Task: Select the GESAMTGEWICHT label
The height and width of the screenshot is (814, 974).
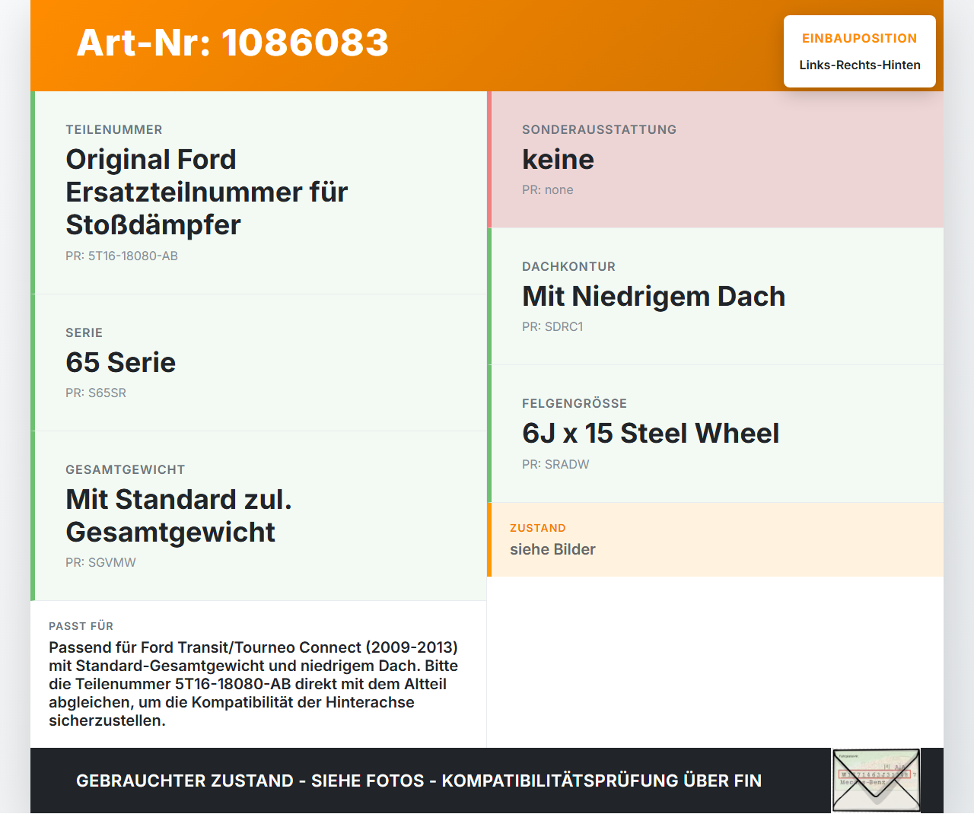Action: (126, 469)
